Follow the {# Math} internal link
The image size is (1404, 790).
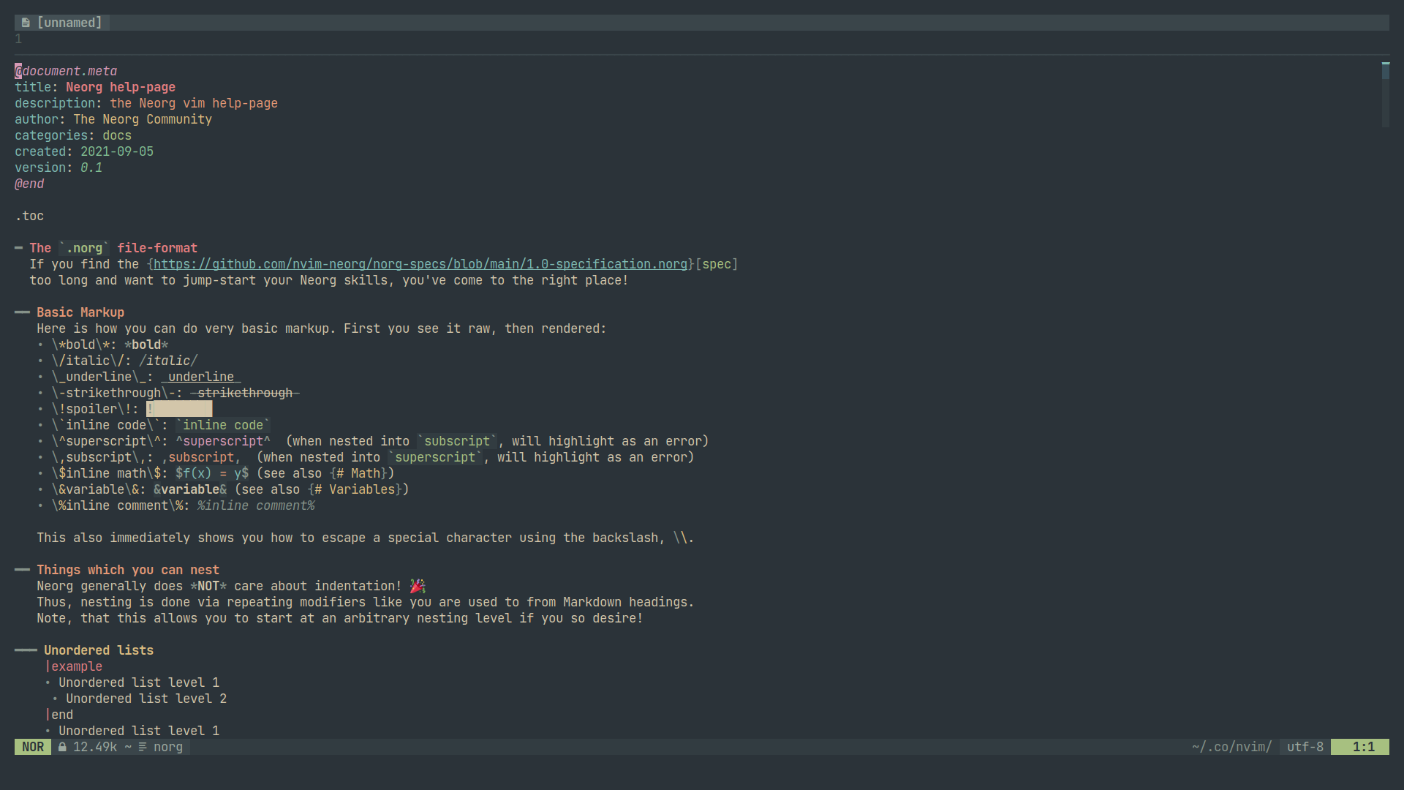[x=362, y=473]
